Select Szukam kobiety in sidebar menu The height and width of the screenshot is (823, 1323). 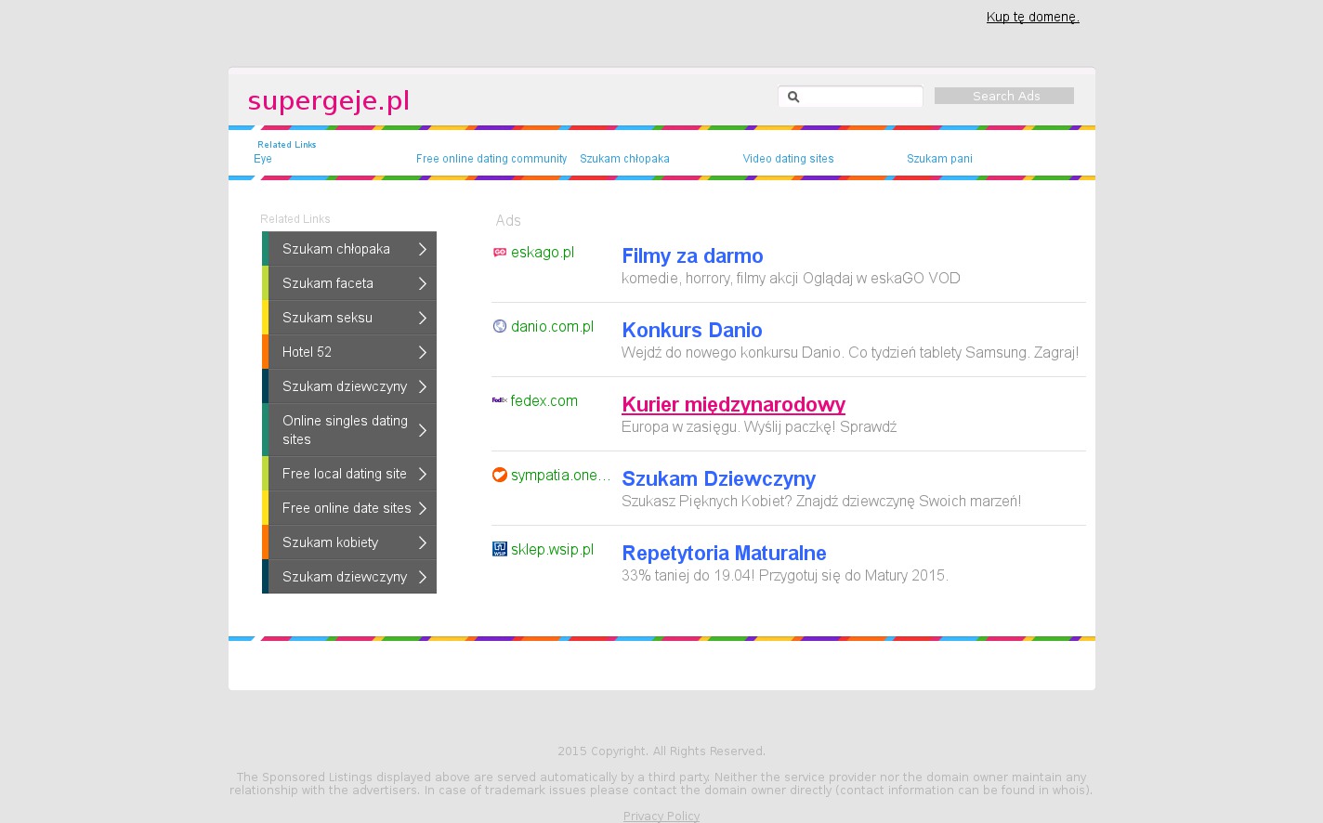coord(330,542)
